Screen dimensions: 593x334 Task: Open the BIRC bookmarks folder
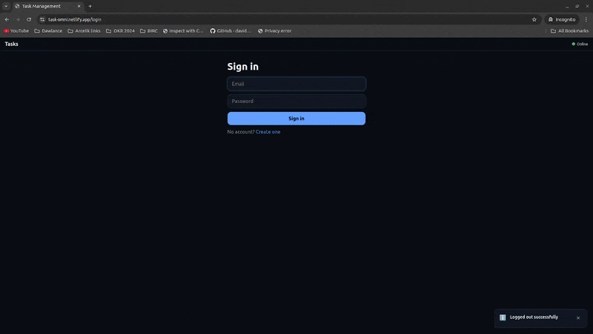pos(149,30)
